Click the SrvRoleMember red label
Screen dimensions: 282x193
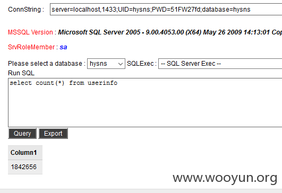(31, 47)
